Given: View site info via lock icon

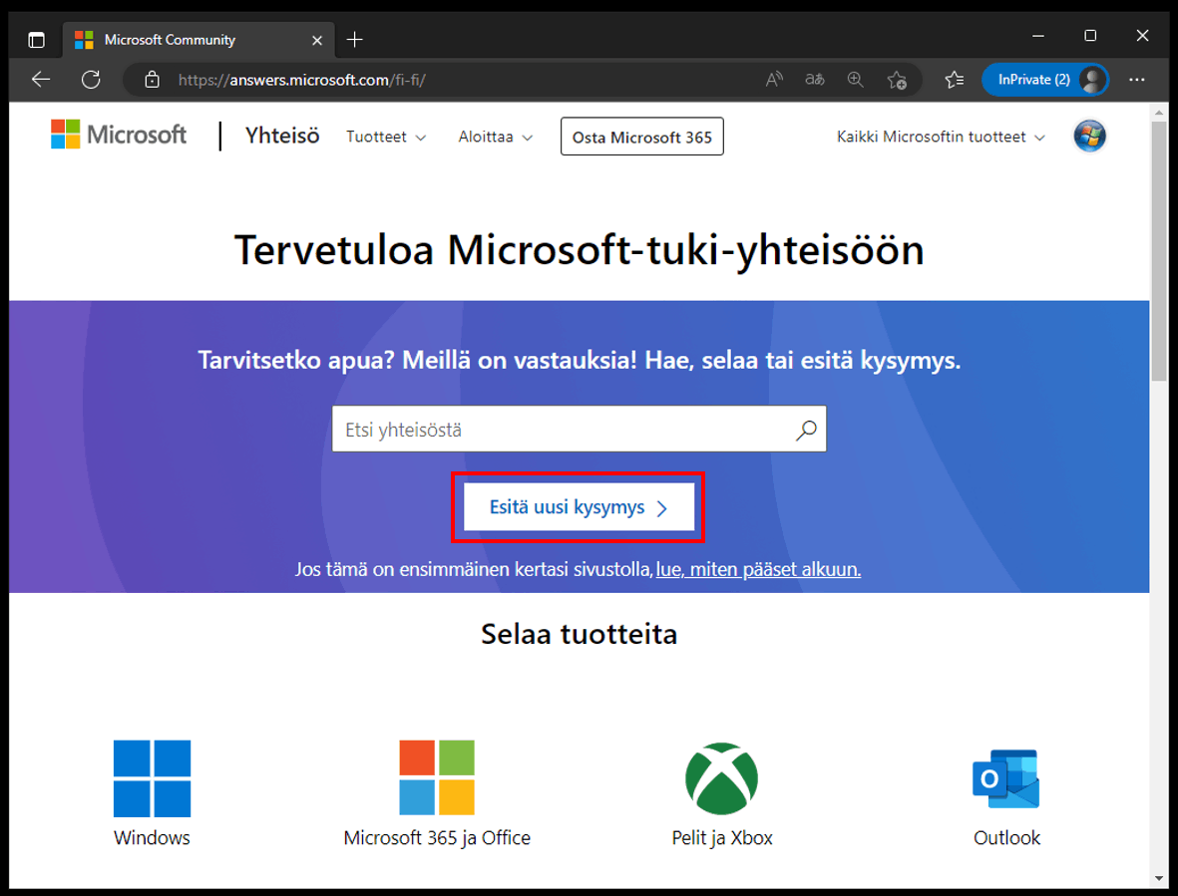Looking at the screenshot, I should tap(152, 80).
